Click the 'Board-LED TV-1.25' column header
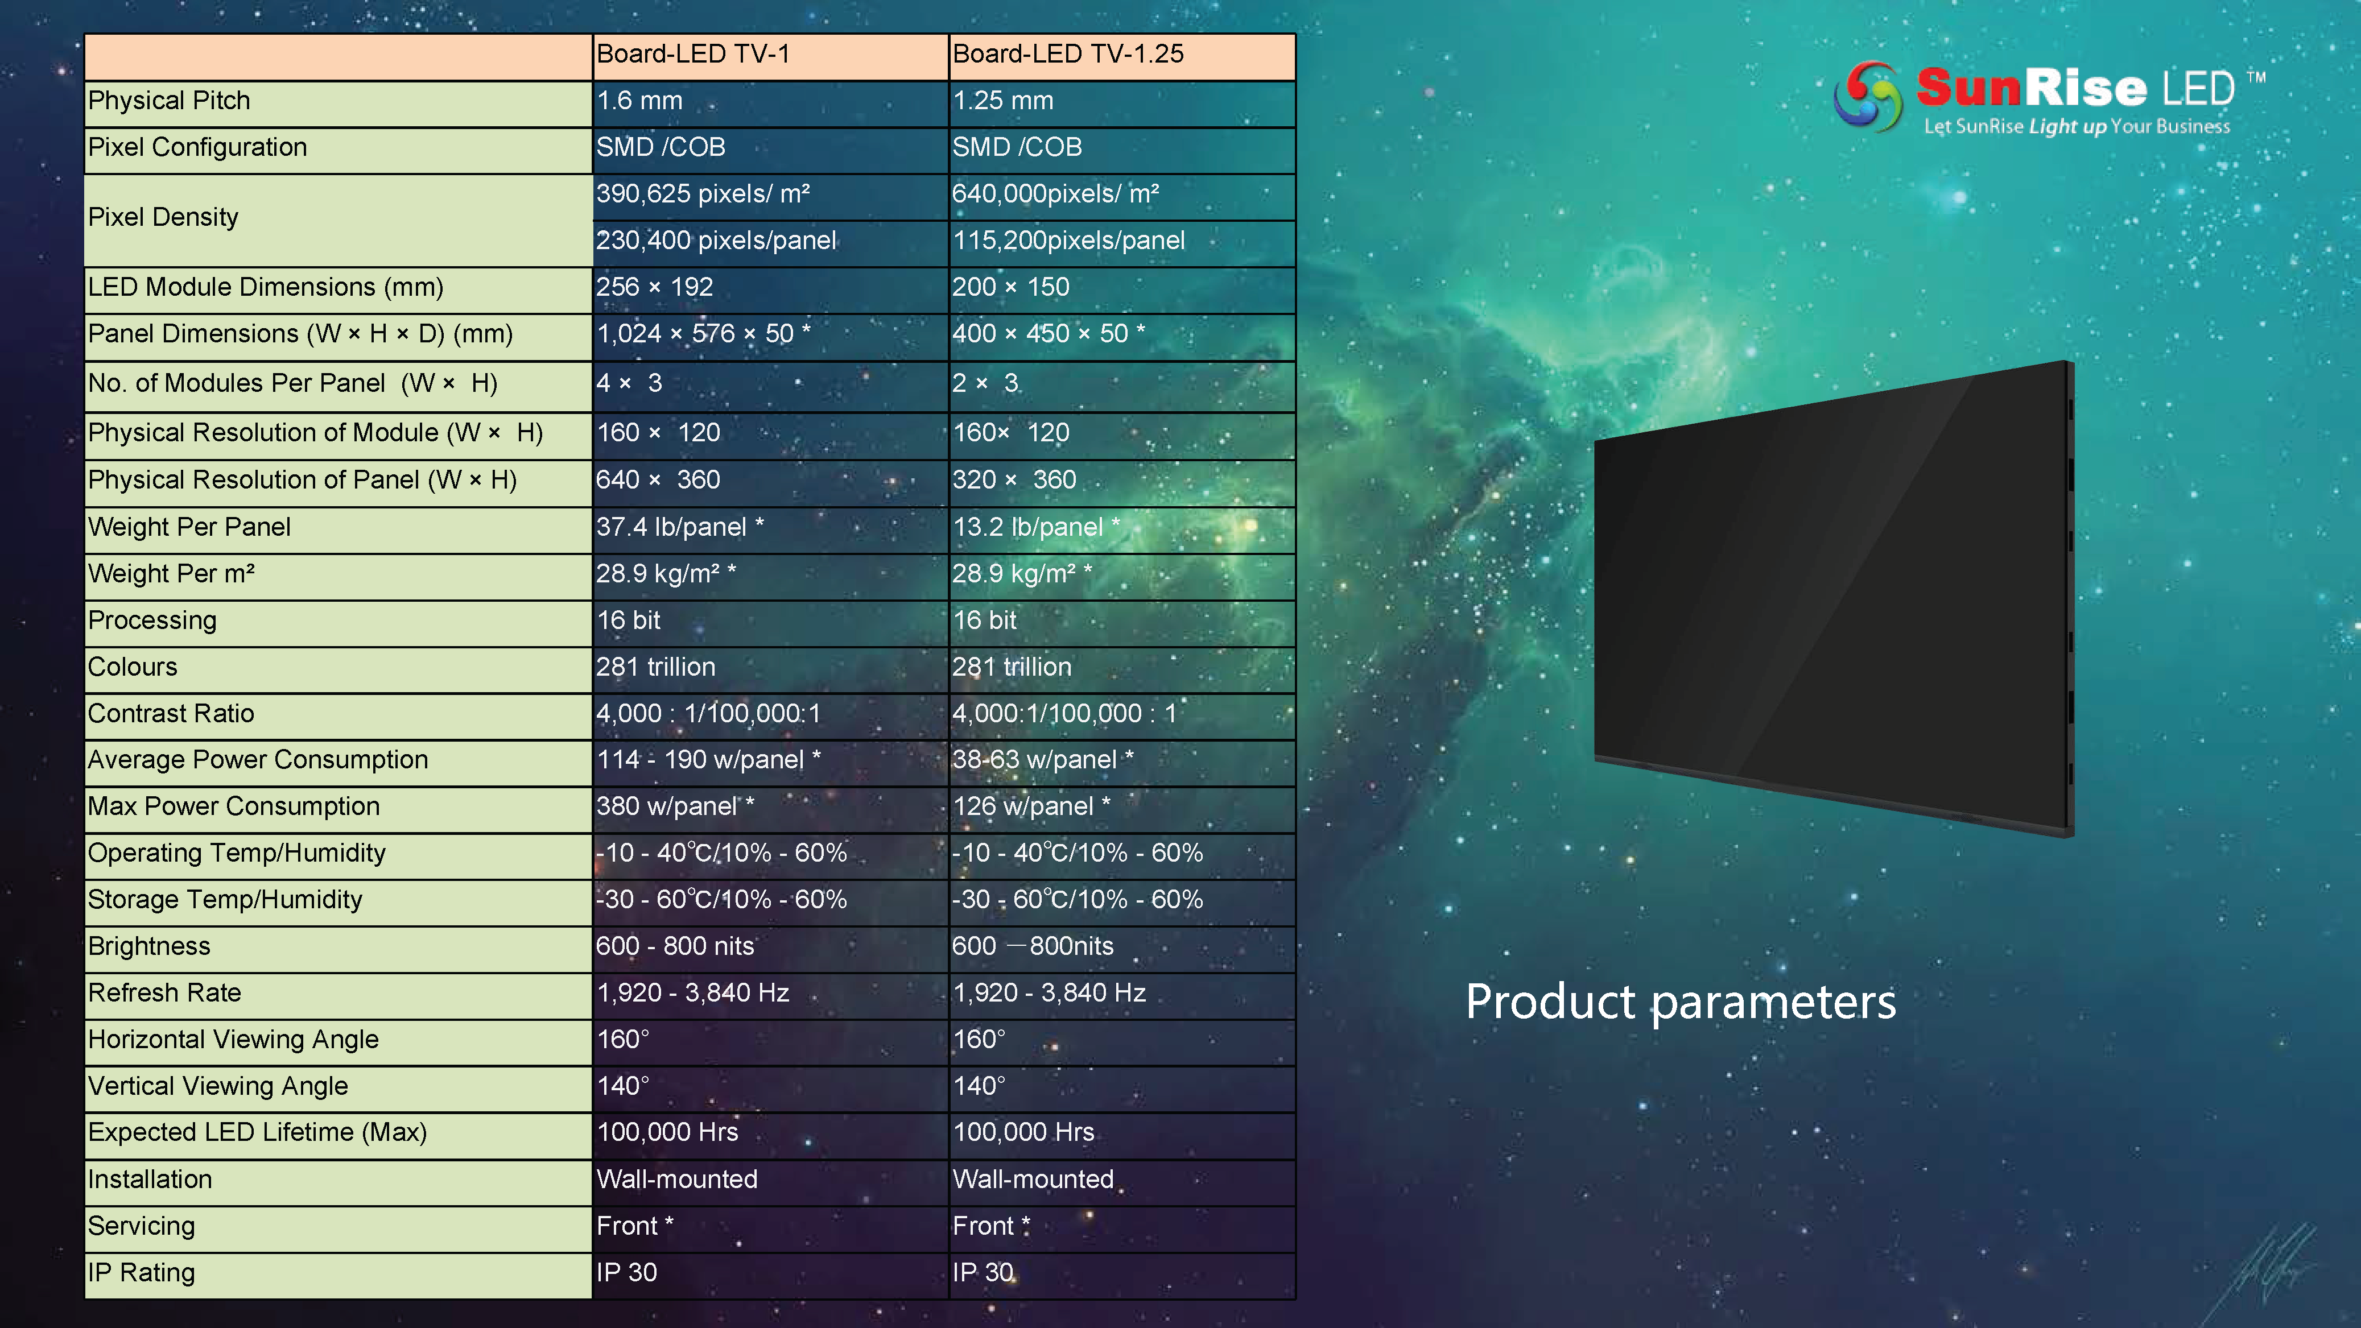This screenshot has height=1328, width=2361. 1122,57
